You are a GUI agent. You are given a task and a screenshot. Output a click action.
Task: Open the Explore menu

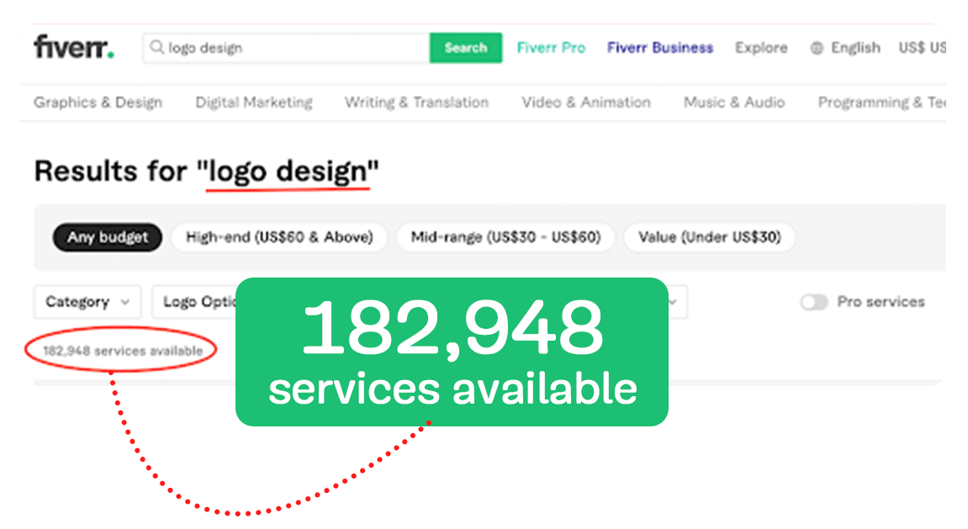(761, 48)
